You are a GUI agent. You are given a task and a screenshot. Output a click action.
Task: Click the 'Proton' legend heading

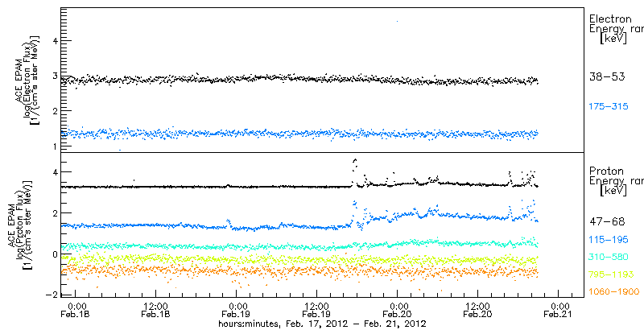click(x=606, y=171)
